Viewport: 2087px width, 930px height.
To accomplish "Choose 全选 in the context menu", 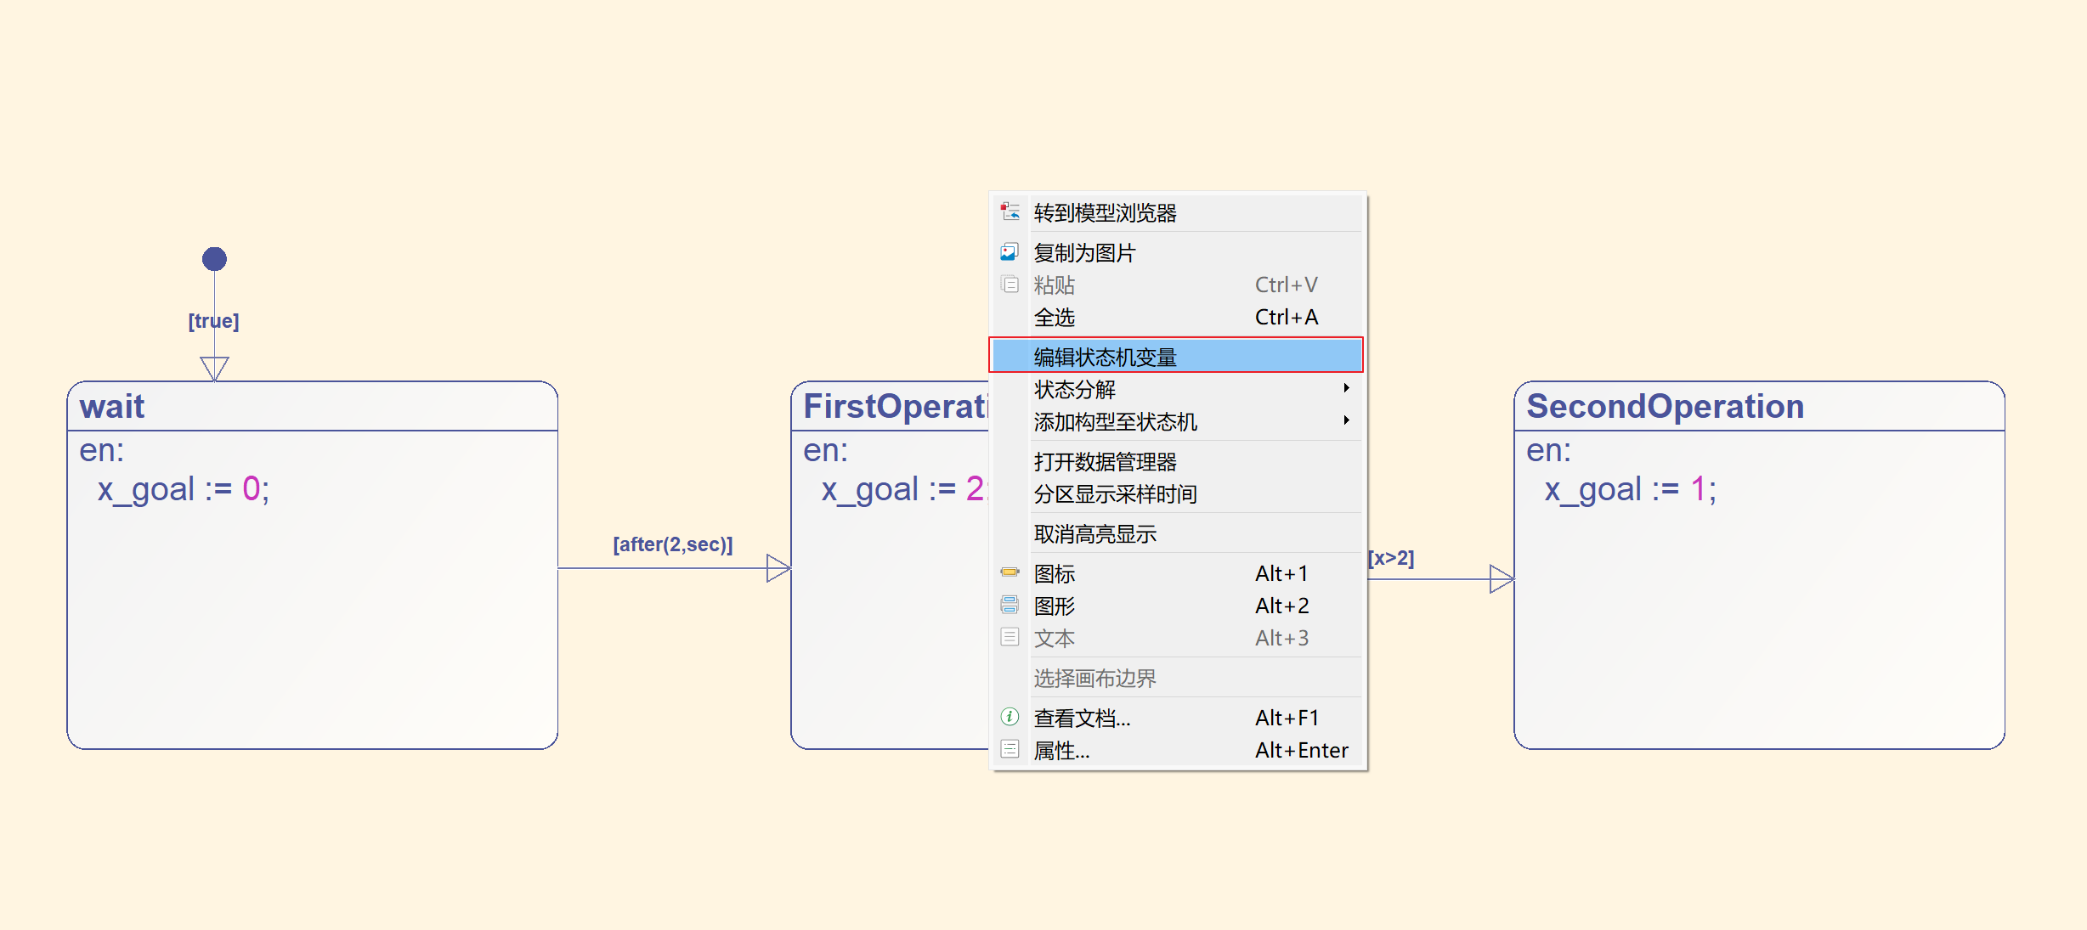I will tap(1178, 317).
